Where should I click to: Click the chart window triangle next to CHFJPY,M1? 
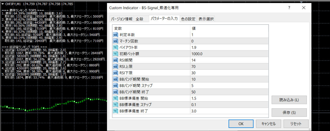[x=3, y=4]
